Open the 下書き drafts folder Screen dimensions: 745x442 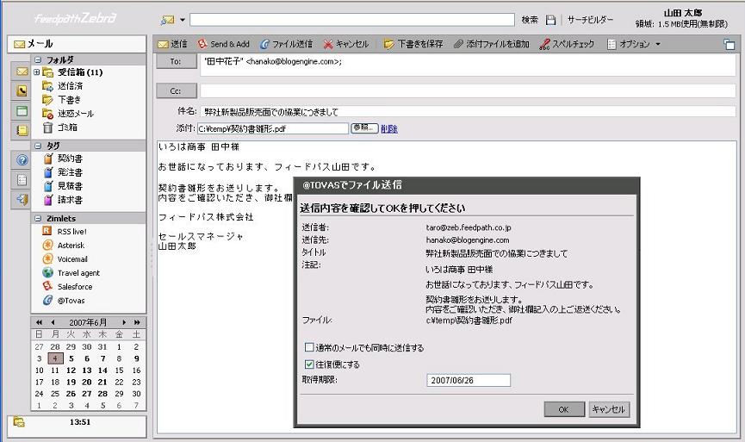pos(69,100)
